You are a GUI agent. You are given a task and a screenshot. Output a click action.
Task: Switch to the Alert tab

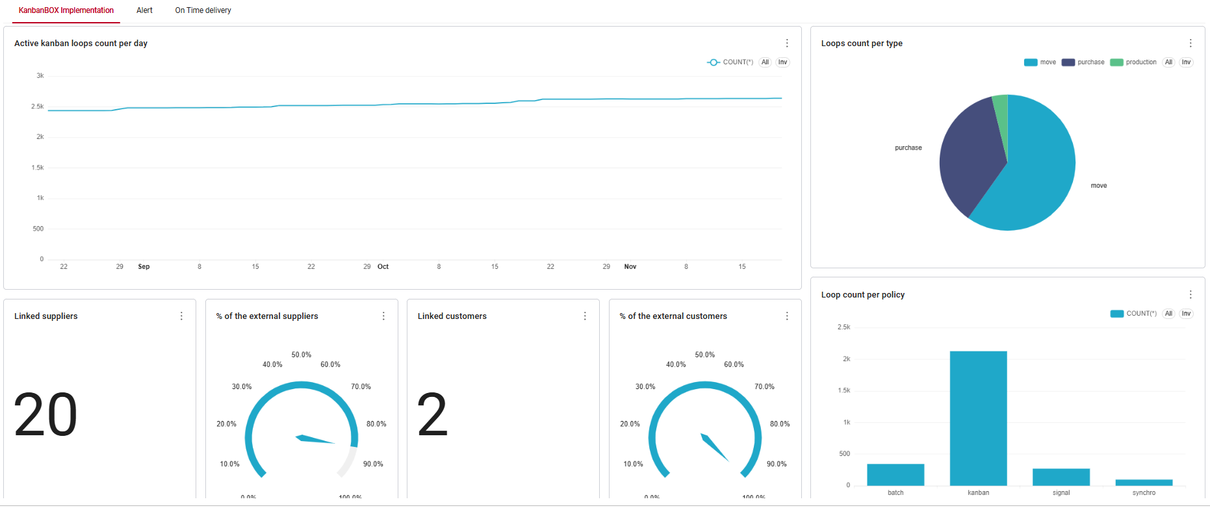tap(144, 10)
